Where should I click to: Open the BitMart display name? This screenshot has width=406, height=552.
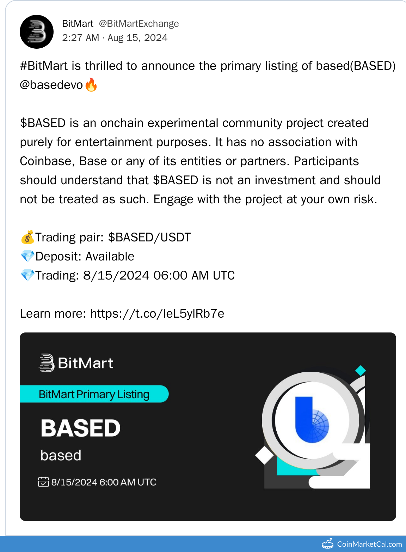(x=78, y=24)
